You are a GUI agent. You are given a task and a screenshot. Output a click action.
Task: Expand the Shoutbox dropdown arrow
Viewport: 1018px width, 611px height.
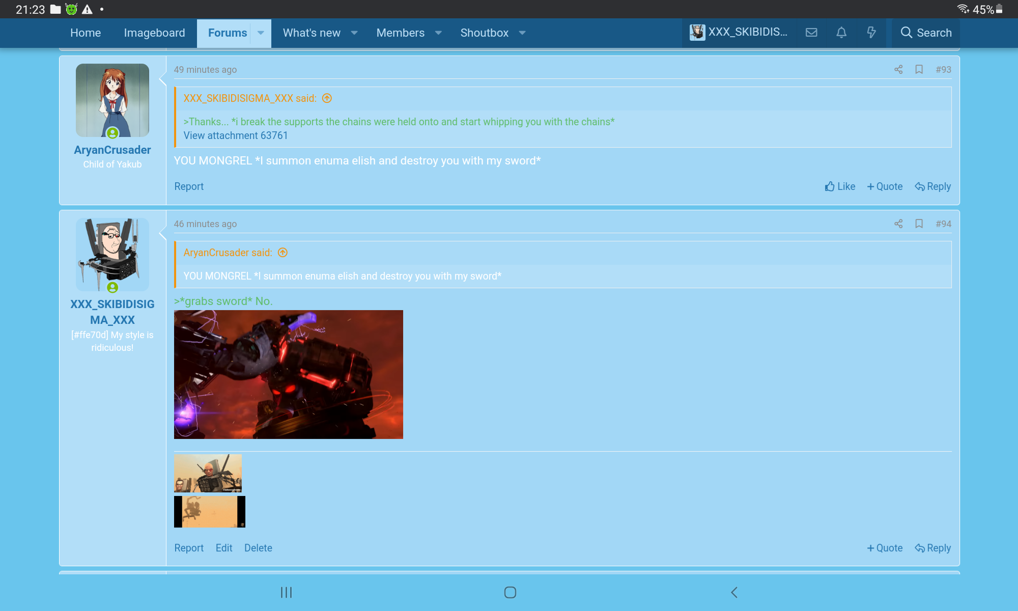(x=522, y=33)
